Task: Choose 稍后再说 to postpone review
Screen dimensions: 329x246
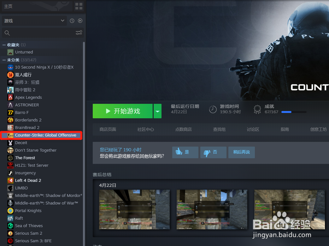Action: pos(242,152)
